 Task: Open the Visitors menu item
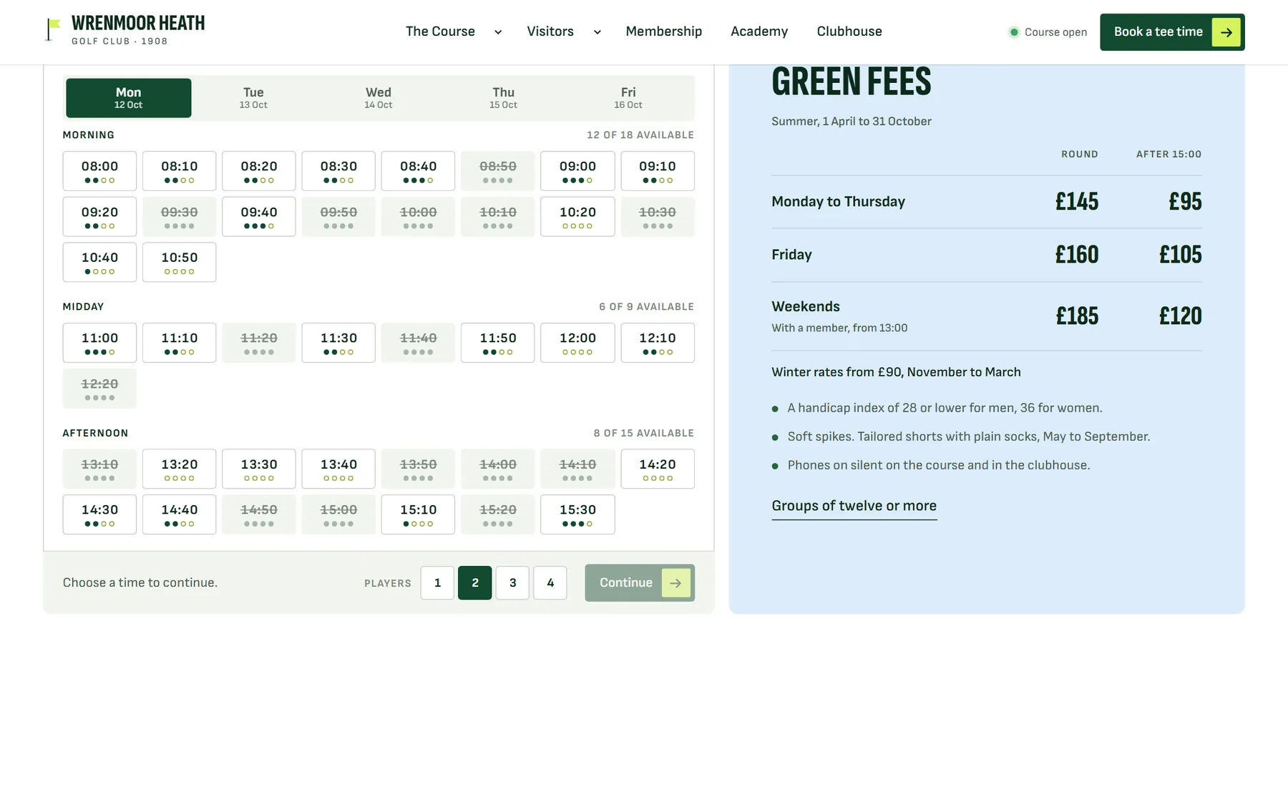coord(550,31)
